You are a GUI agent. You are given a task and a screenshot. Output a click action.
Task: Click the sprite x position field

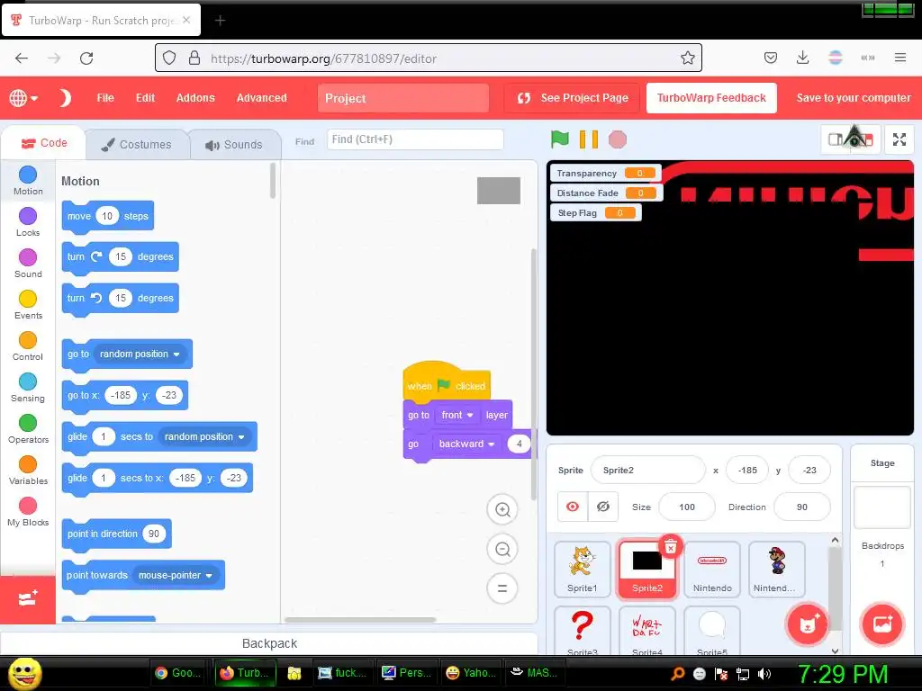(747, 470)
